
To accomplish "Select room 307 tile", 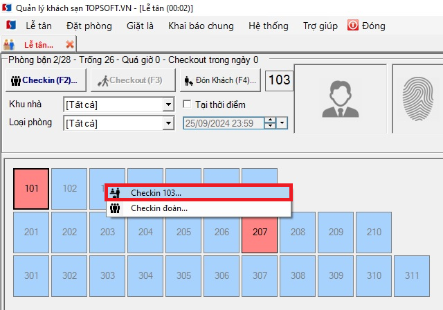I will click(x=260, y=276).
